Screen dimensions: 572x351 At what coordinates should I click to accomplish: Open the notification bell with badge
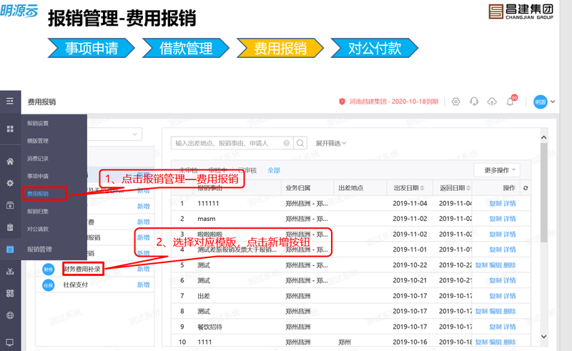click(x=511, y=100)
